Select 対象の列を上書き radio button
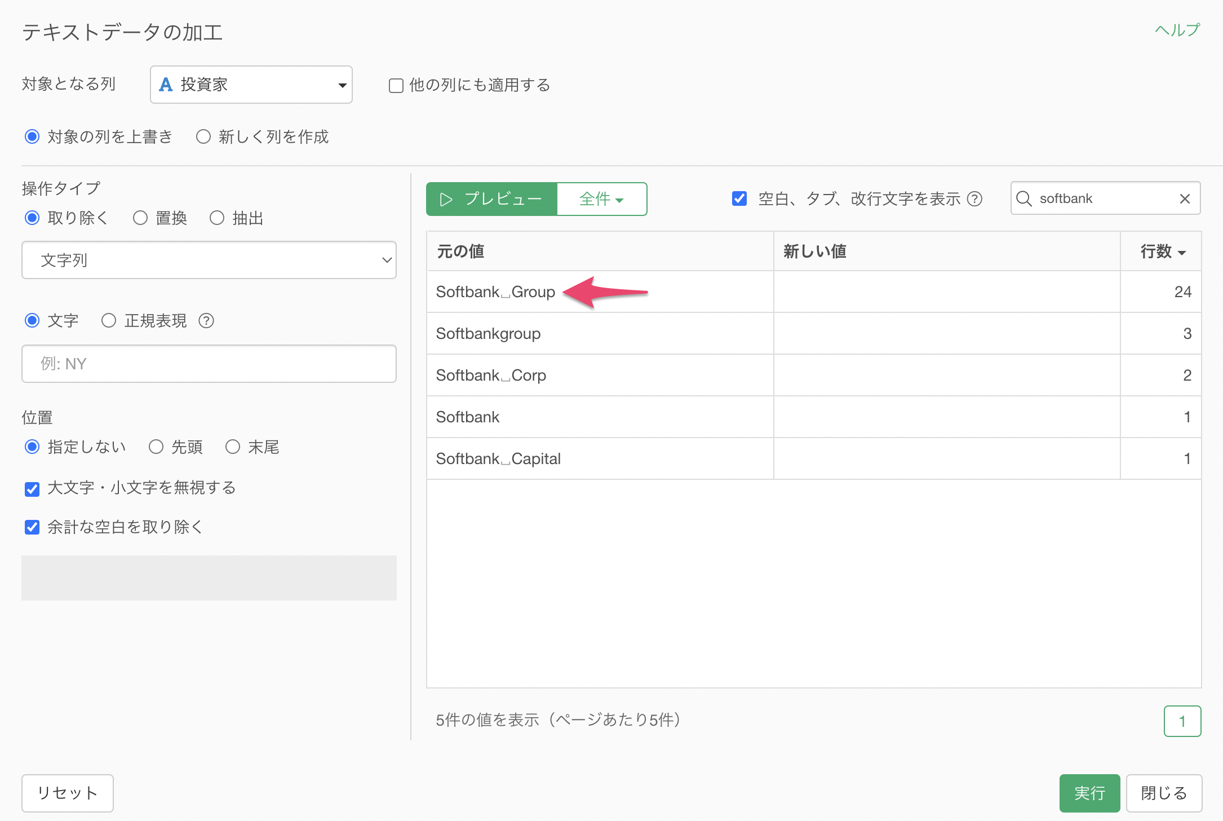1223x821 pixels. [x=32, y=136]
